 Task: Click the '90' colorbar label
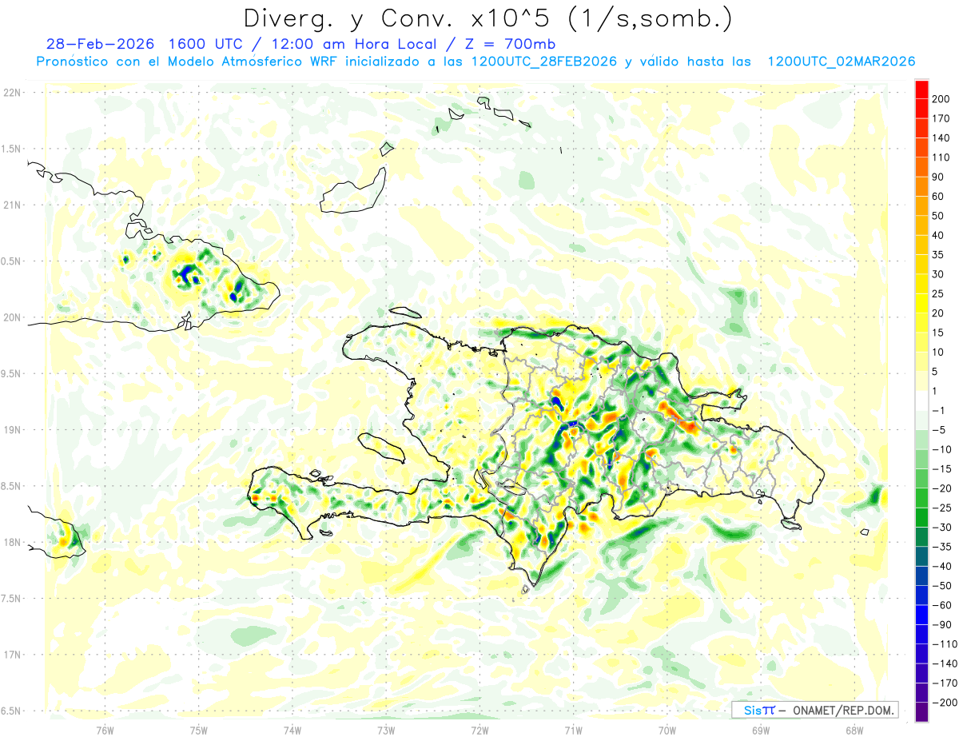[x=938, y=177]
